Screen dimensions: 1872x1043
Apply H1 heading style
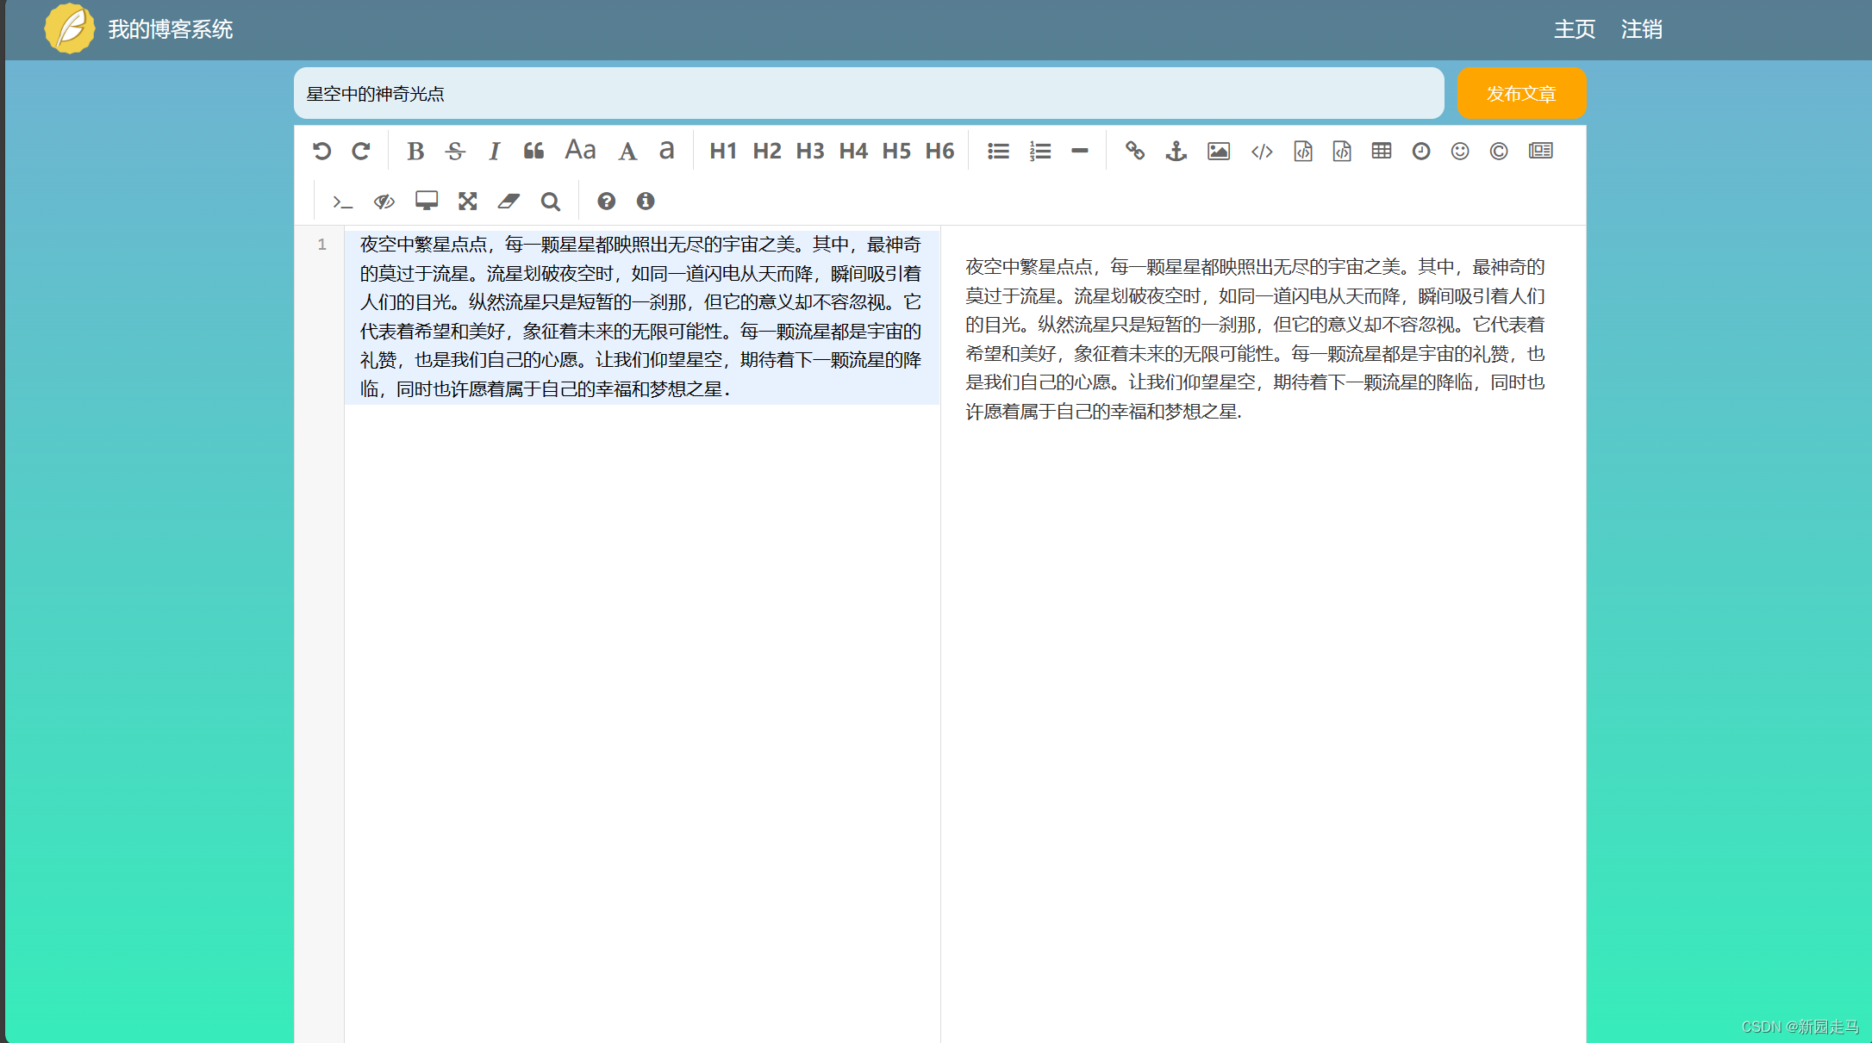point(722,152)
